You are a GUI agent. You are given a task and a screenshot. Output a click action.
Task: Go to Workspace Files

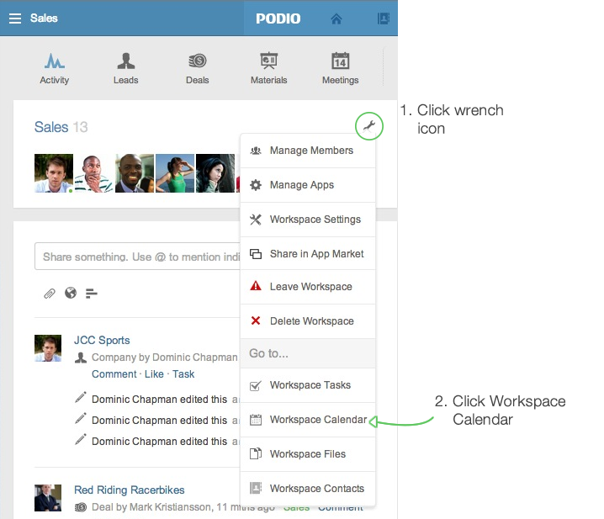[x=308, y=454]
